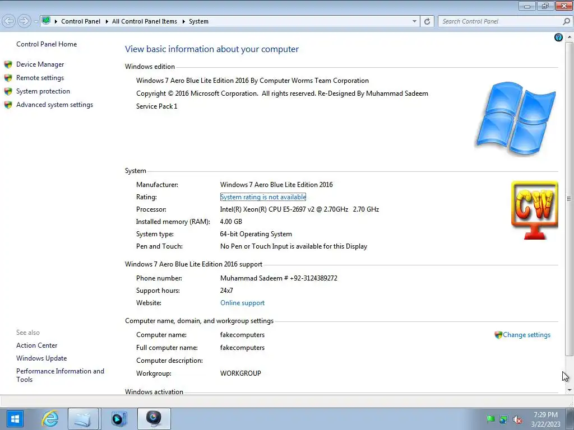
Task: Click in the Search Control Panel field
Action: point(500,21)
